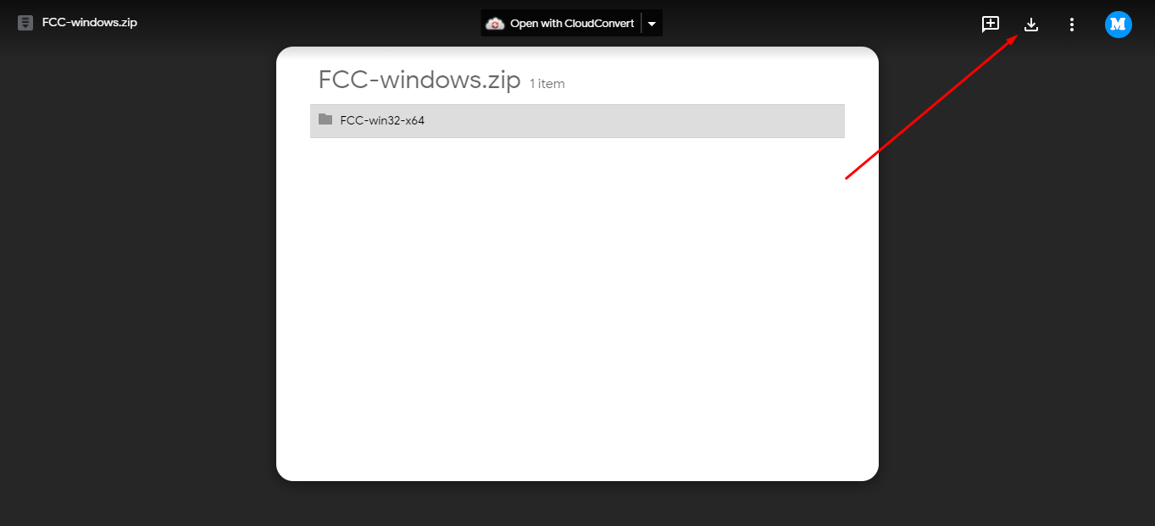
Task: Click the download icon in top bar
Action: coord(1030,25)
